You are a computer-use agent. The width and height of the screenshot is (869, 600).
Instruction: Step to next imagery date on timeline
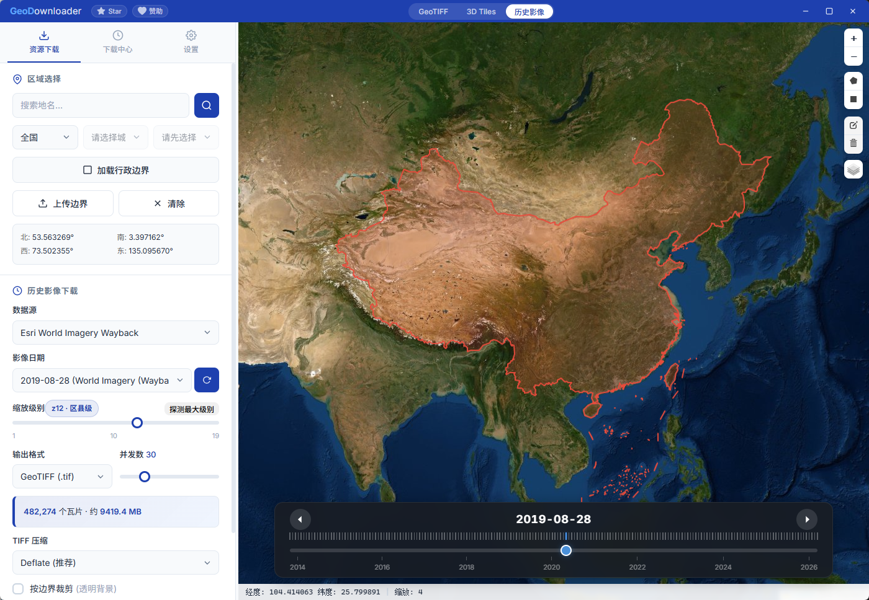point(807,519)
